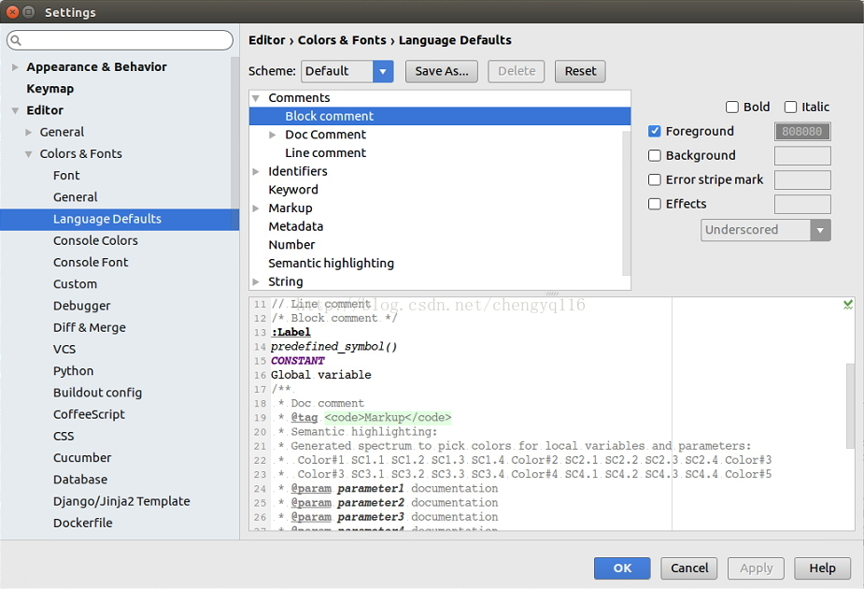Check the Background checkbox
This screenshot has height=589, width=864.
pos(654,155)
